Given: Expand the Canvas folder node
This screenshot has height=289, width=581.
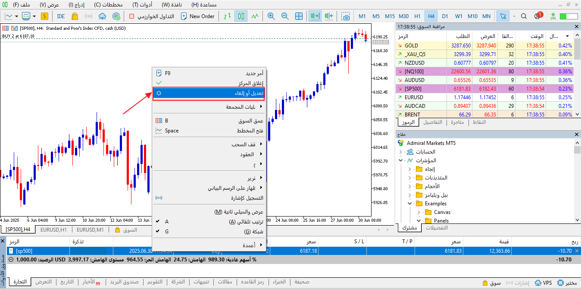Looking at the screenshot, I should click(419, 212).
